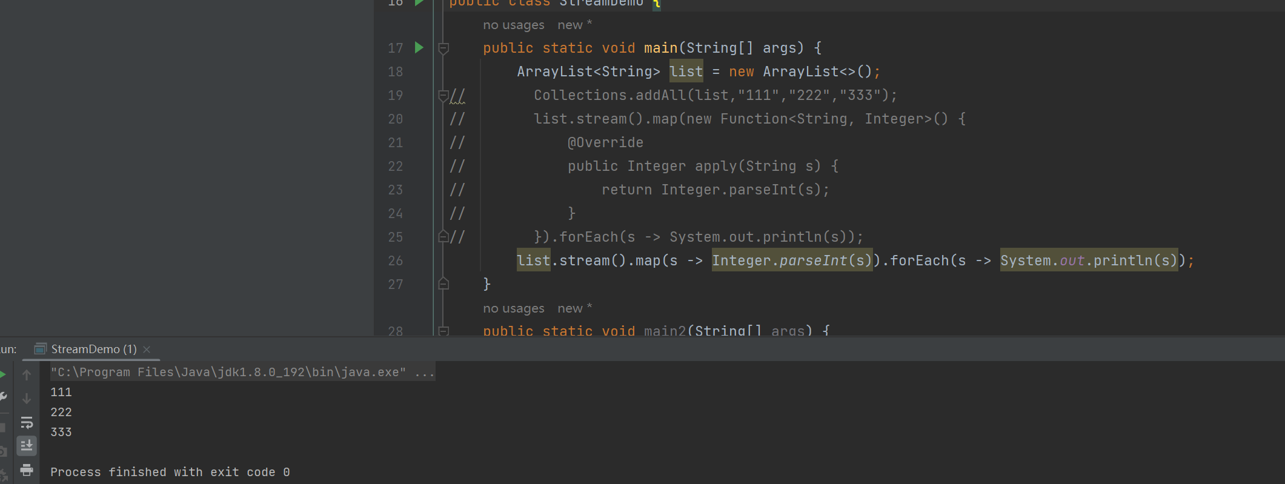Click 'new ArrayList<>()' on line 18
This screenshot has width=1285, height=484.
point(800,71)
